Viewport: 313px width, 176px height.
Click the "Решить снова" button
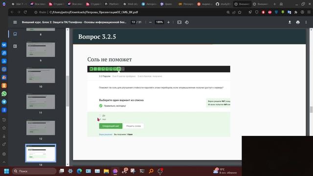tap(134, 126)
